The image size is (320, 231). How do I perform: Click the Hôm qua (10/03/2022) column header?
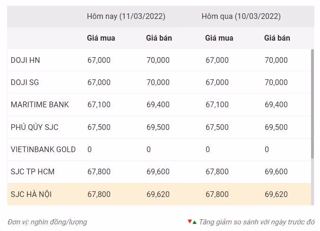pos(241,17)
